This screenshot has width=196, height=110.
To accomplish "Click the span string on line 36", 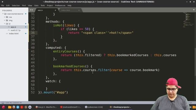I will [107, 33].
